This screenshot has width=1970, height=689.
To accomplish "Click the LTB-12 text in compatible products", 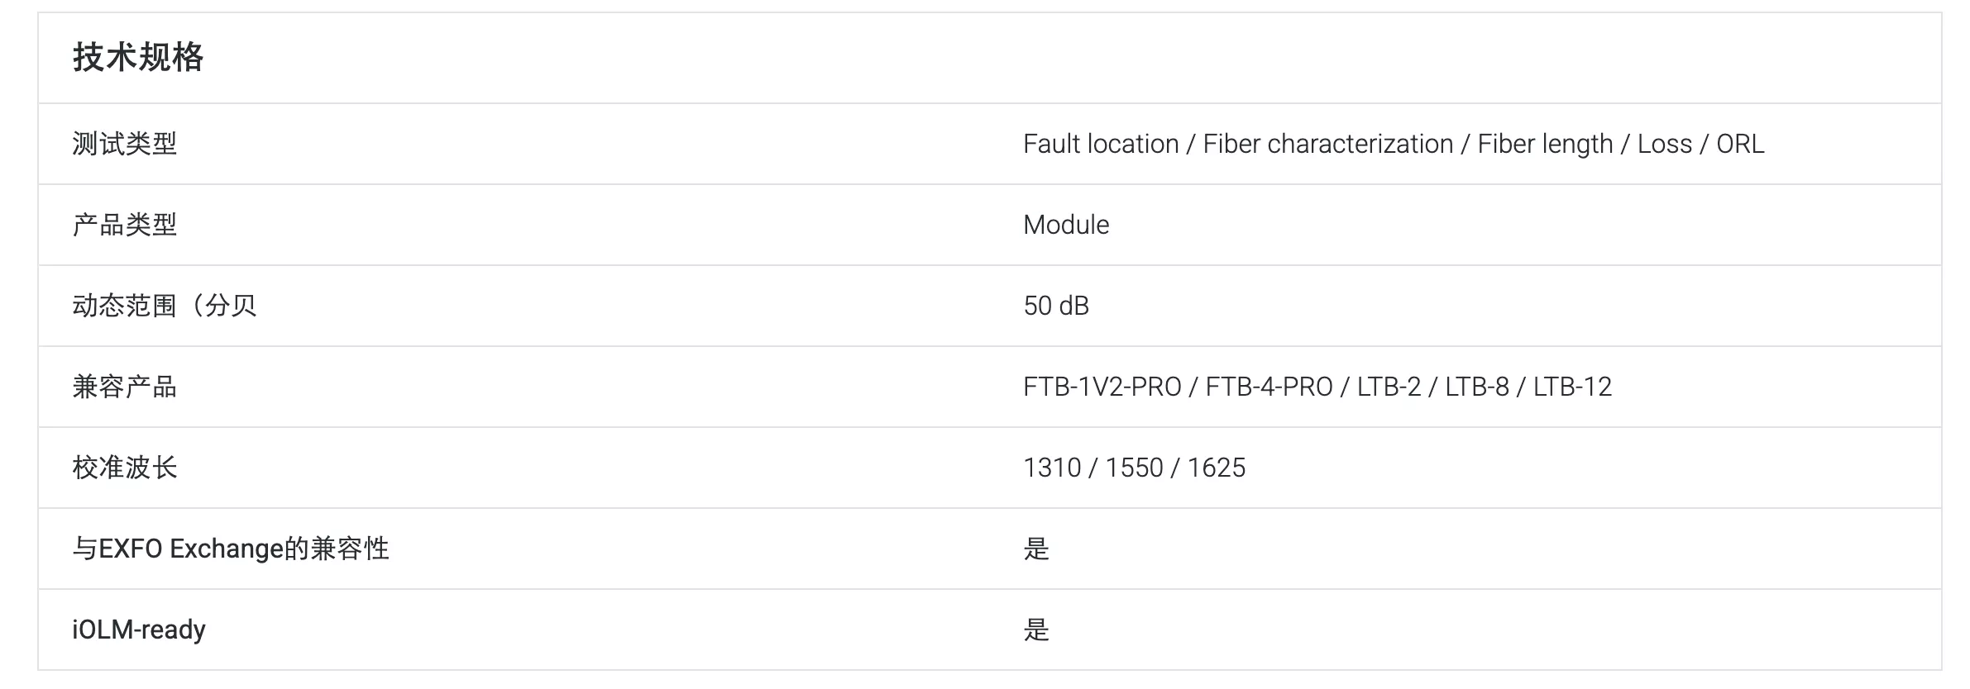I will [1573, 387].
